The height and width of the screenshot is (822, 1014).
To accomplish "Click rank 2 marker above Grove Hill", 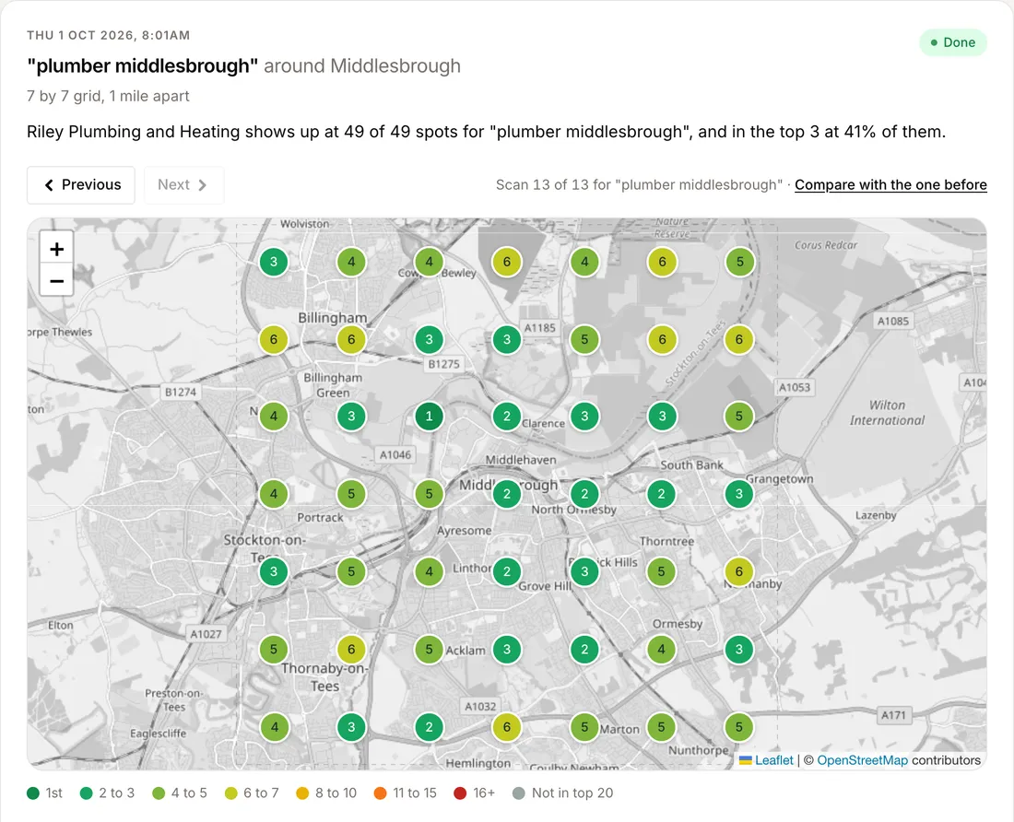I will pyautogui.click(x=506, y=571).
